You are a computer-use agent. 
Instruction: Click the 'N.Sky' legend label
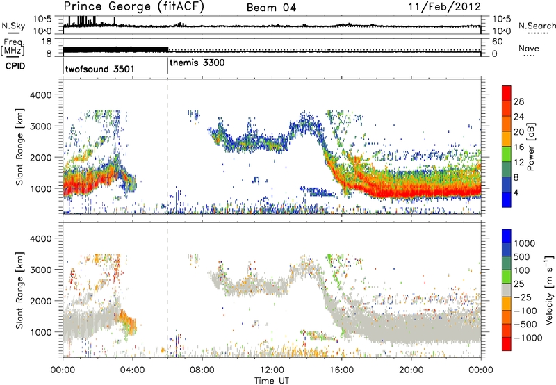(x=13, y=26)
